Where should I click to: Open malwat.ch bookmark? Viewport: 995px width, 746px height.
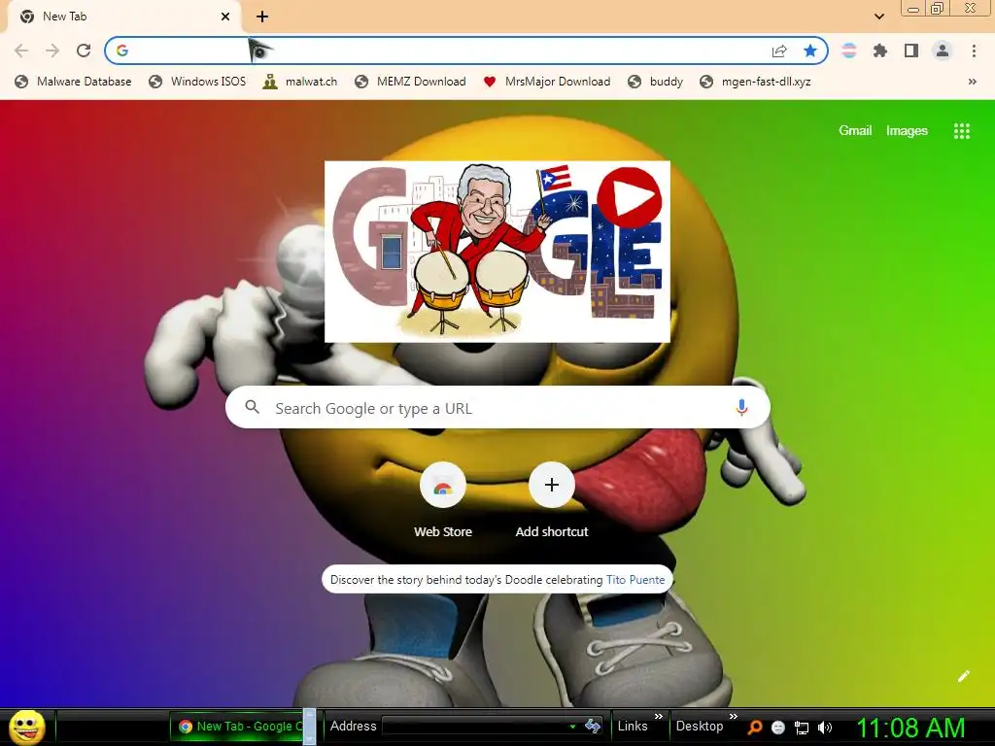coord(299,82)
